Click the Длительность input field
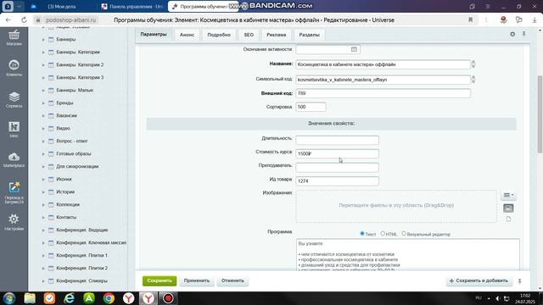Image resolution: width=543 pixels, height=305 pixels. click(337, 140)
